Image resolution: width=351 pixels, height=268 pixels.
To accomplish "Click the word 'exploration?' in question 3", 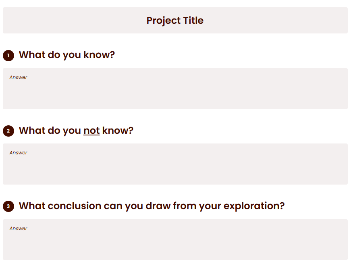I will point(254,206).
